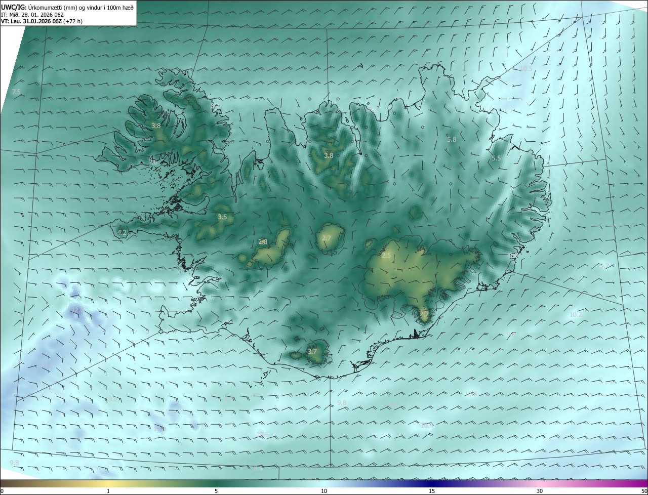Click the 5.5 value label on the map
This screenshot has height=495, width=648.
point(496,158)
